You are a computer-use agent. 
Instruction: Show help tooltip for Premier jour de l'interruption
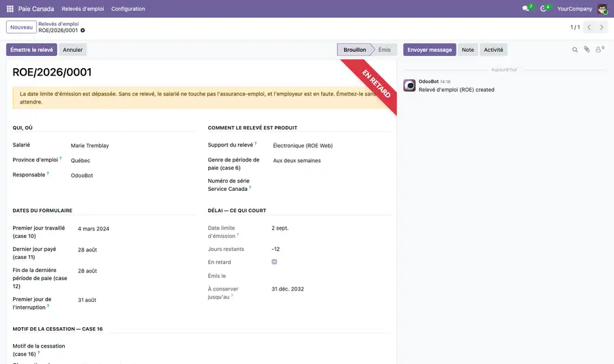(x=48, y=306)
